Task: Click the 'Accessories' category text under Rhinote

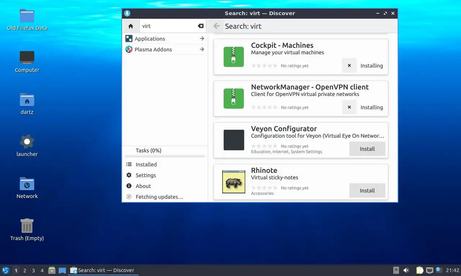Action: coord(262,193)
